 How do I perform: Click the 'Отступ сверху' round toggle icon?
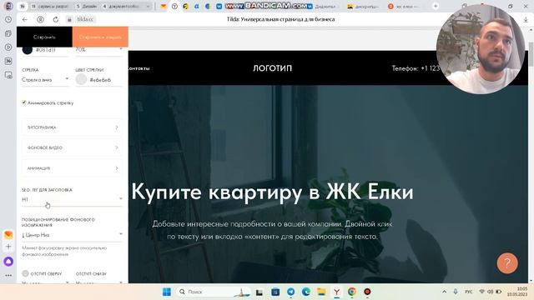(x=25, y=273)
